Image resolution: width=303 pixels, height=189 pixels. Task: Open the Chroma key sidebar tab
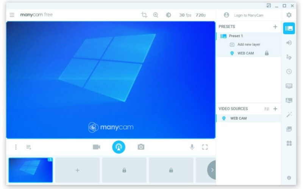click(x=289, y=86)
